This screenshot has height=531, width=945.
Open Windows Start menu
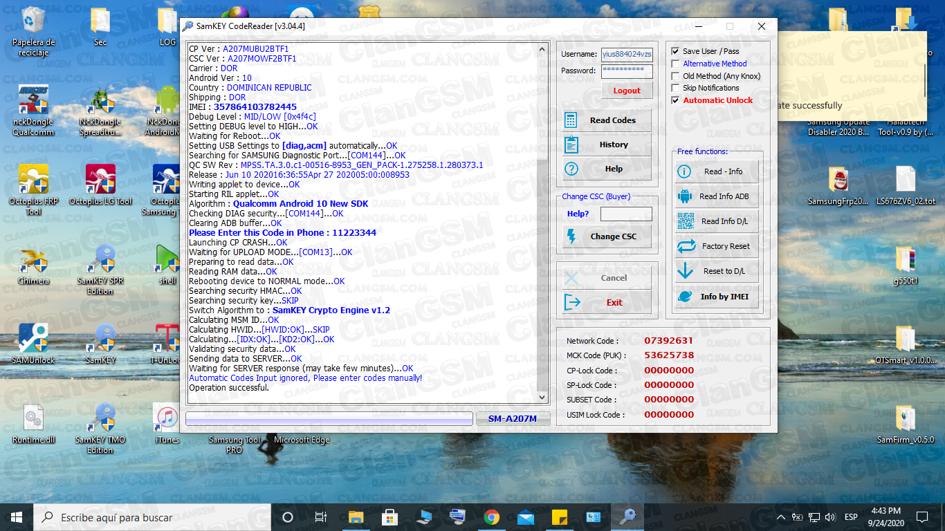[x=17, y=517]
